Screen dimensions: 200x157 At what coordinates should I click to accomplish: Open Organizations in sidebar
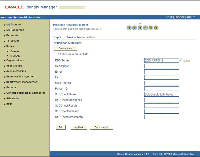pos(15,60)
